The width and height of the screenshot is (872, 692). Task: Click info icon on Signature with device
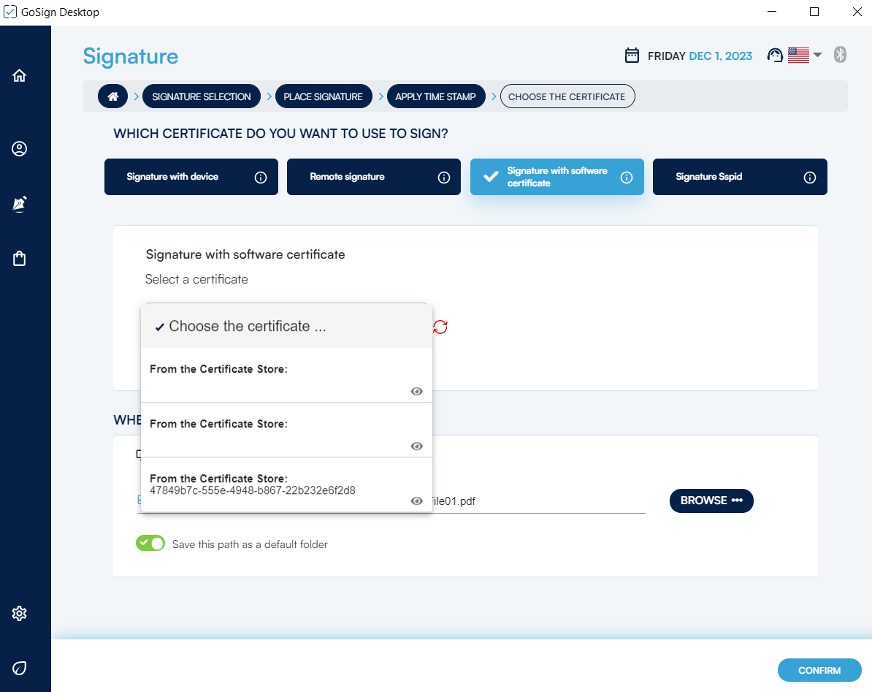tap(261, 177)
